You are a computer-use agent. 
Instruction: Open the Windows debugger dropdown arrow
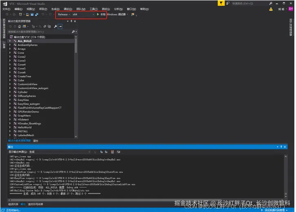(x=128, y=14)
